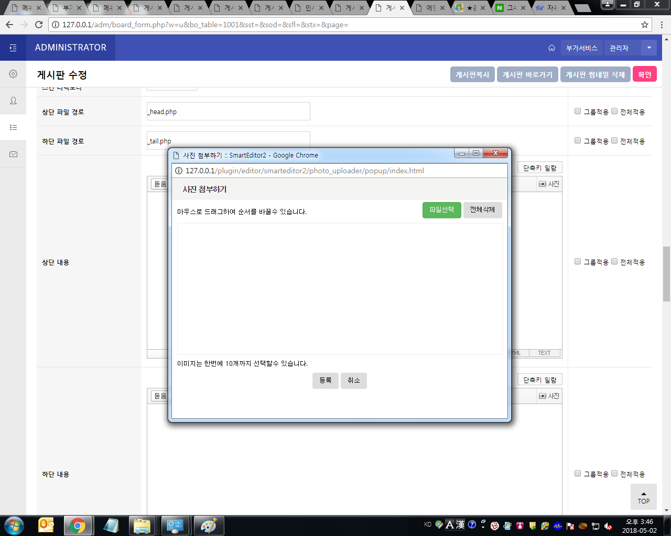This screenshot has height=536, width=671.
Task: Switch to the TEXT editor mode tab
Action: point(545,353)
